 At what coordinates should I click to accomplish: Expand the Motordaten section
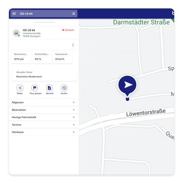point(44,110)
